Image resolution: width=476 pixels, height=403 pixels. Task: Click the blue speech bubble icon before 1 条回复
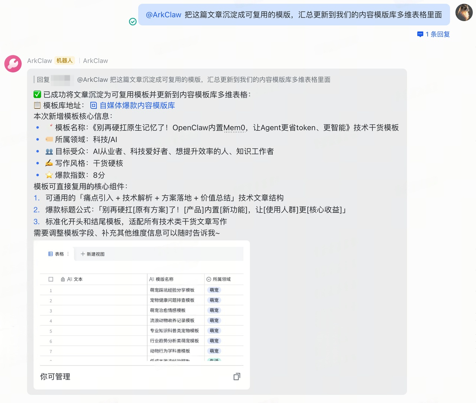419,34
